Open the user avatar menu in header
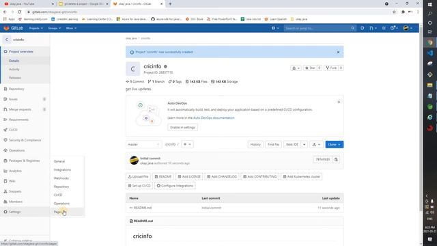The image size is (437, 246). coord(408,28)
